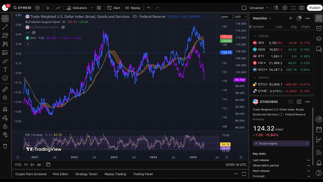The image size is (323, 182).
Task: Select the 5Y date range
Action: (32, 165)
